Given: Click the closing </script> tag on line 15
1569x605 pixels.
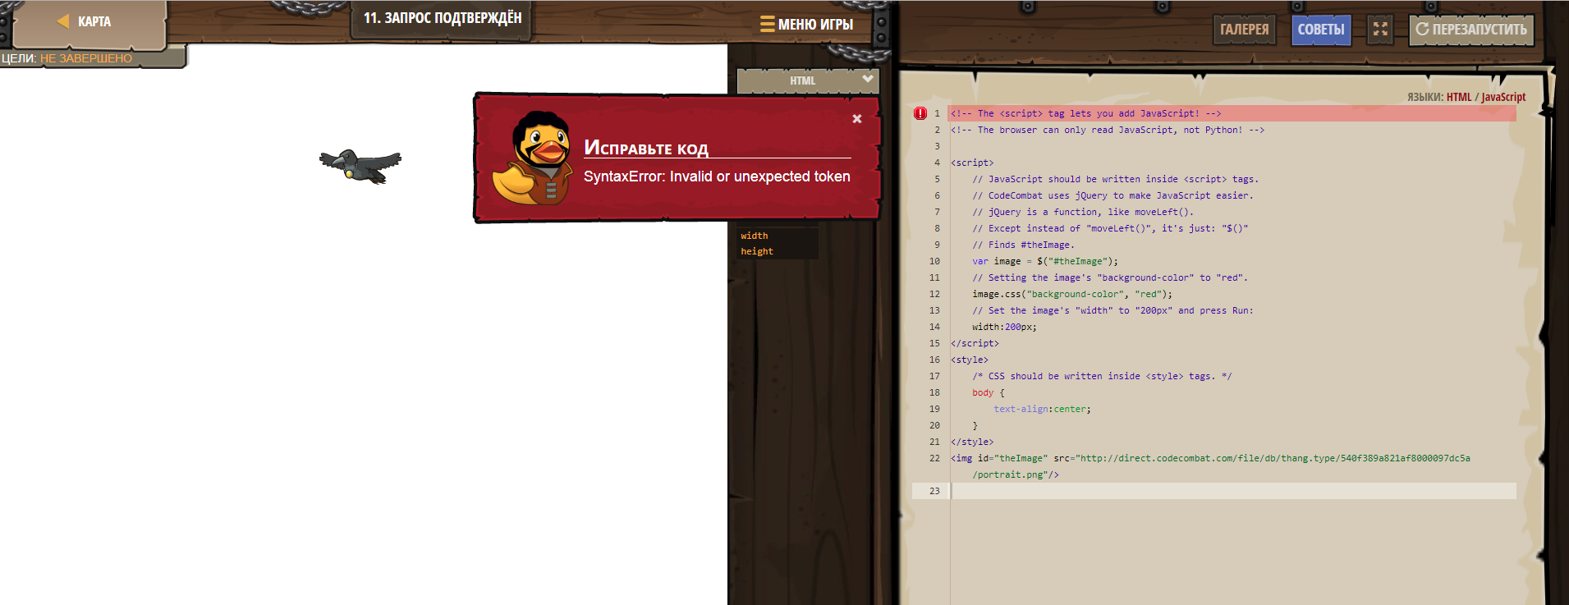Looking at the screenshot, I should pyautogui.click(x=975, y=343).
